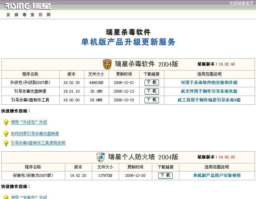Viewport: 256px width, 199px height.
Task: Click the lion icon beside 瑞星杀毒软件 2004版
Action: point(107,64)
